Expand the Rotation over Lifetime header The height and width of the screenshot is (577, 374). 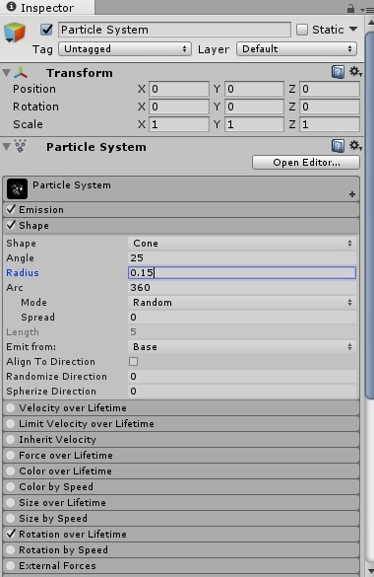[181, 534]
